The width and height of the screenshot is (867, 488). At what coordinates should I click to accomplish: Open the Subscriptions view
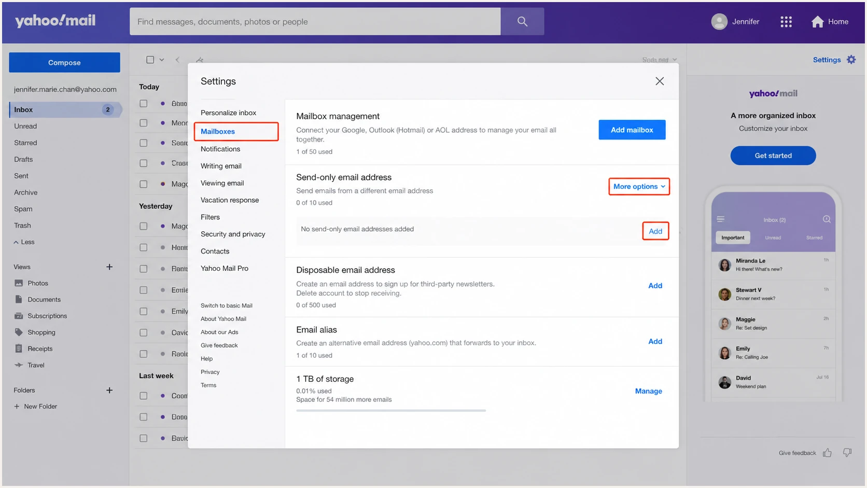[47, 316]
